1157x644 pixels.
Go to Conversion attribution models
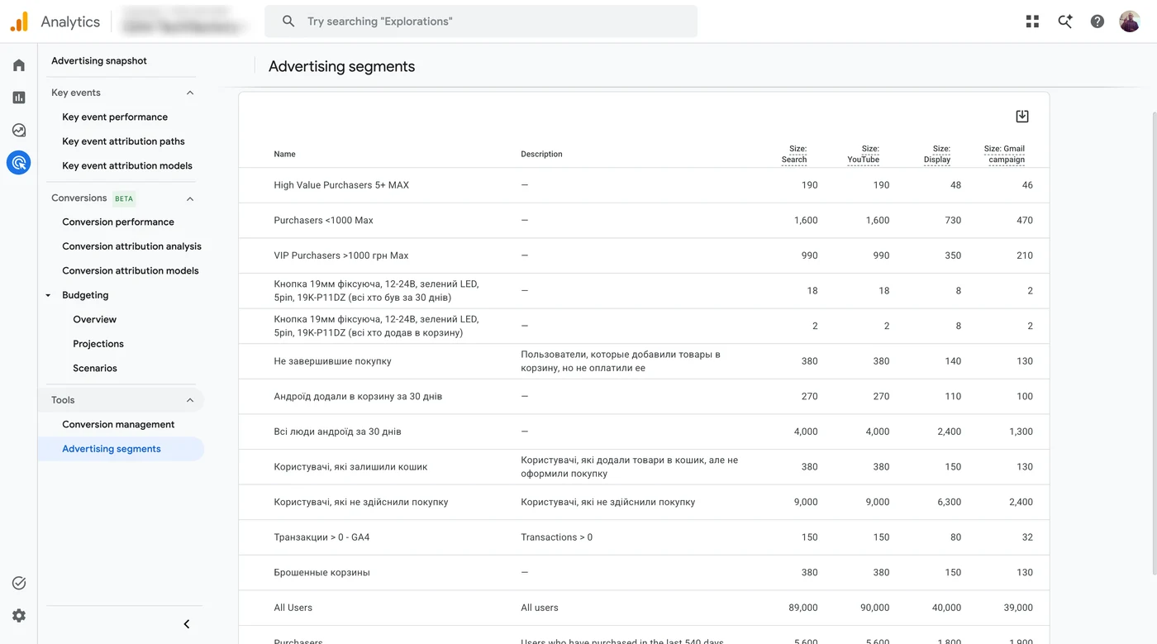point(131,270)
